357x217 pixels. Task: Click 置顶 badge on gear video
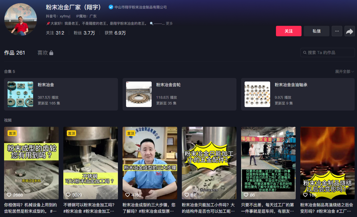pos(12,133)
